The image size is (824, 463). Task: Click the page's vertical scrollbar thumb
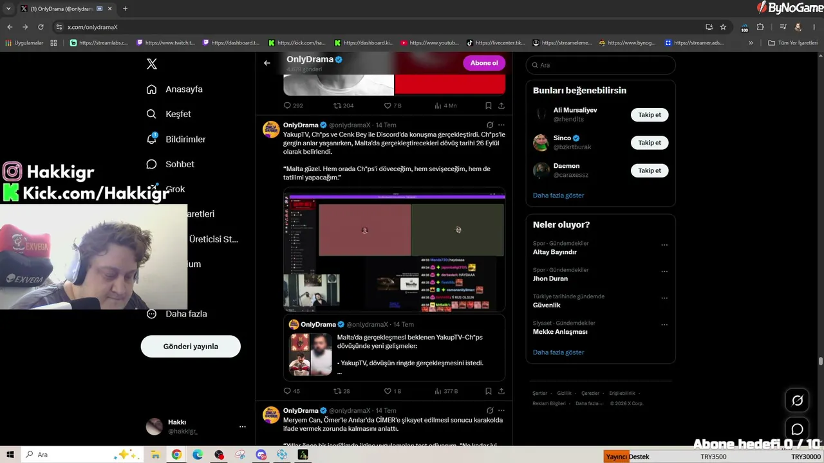(x=820, y=362)
